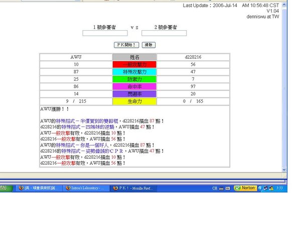Switch to Intron's Laboratory taskbar window
301x226 pixels.
pyautogui.click(x=85, y=188)
